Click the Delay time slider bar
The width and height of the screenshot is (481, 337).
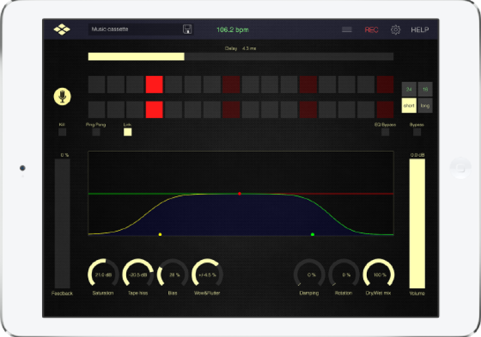click(240, 57)
